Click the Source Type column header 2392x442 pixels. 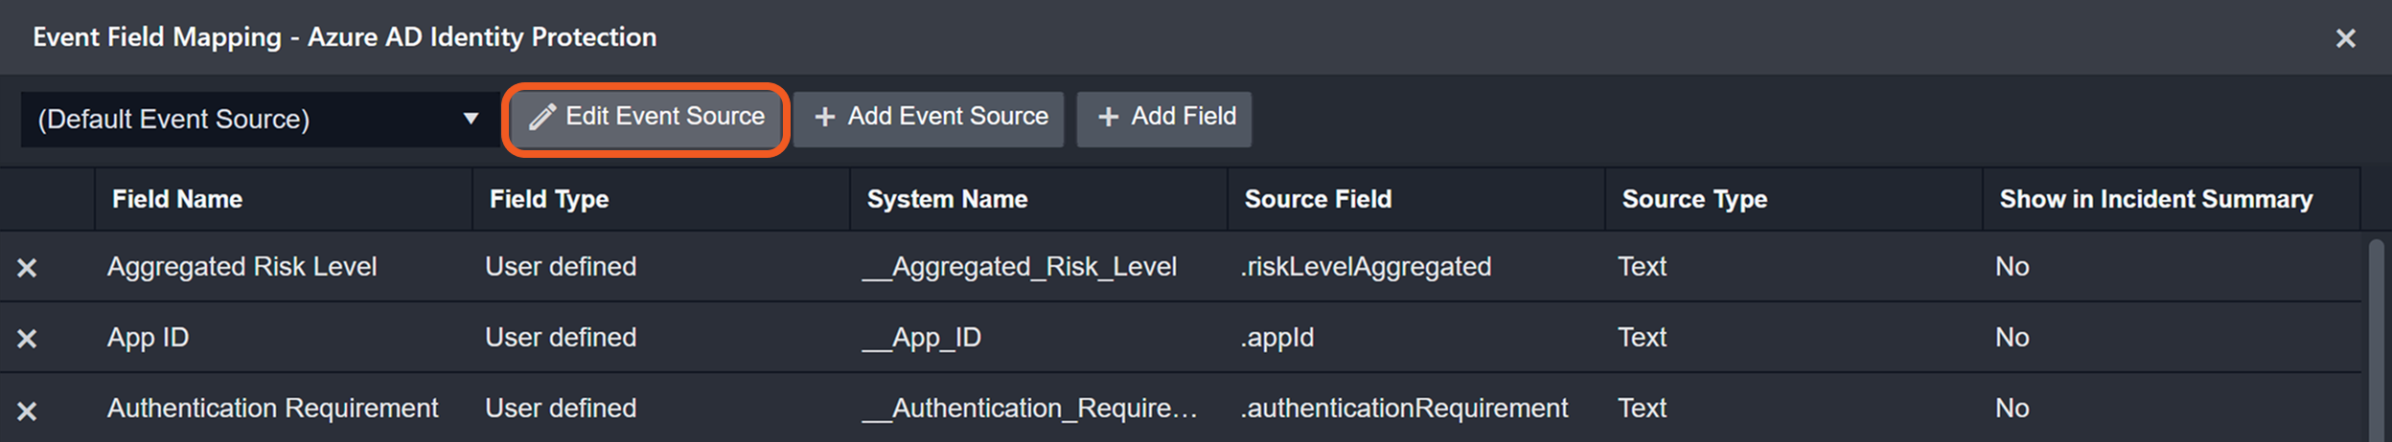(x=1694, y=199)
